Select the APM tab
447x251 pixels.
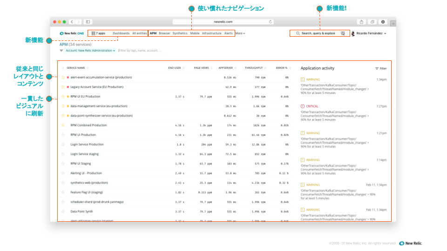(153, 33)
